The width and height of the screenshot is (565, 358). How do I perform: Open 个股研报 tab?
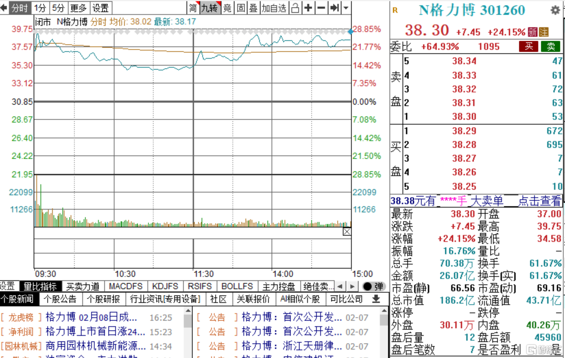[104, 299]
